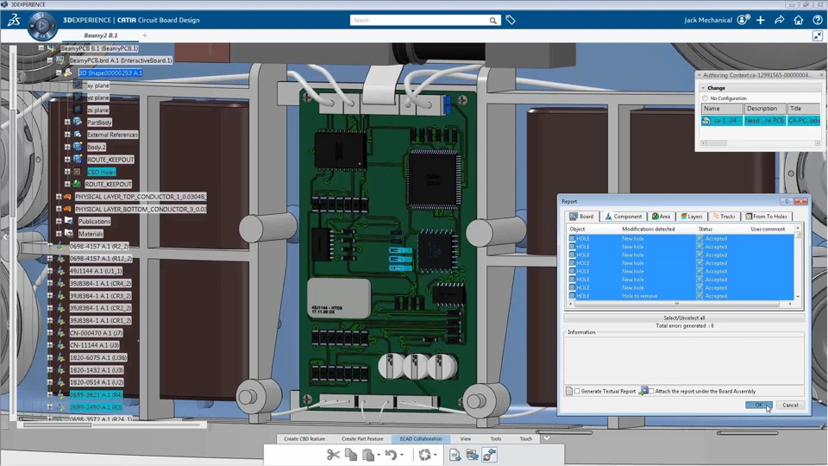
Task: Click the change icon in Authoring Context row
Action: pos(706,121)
